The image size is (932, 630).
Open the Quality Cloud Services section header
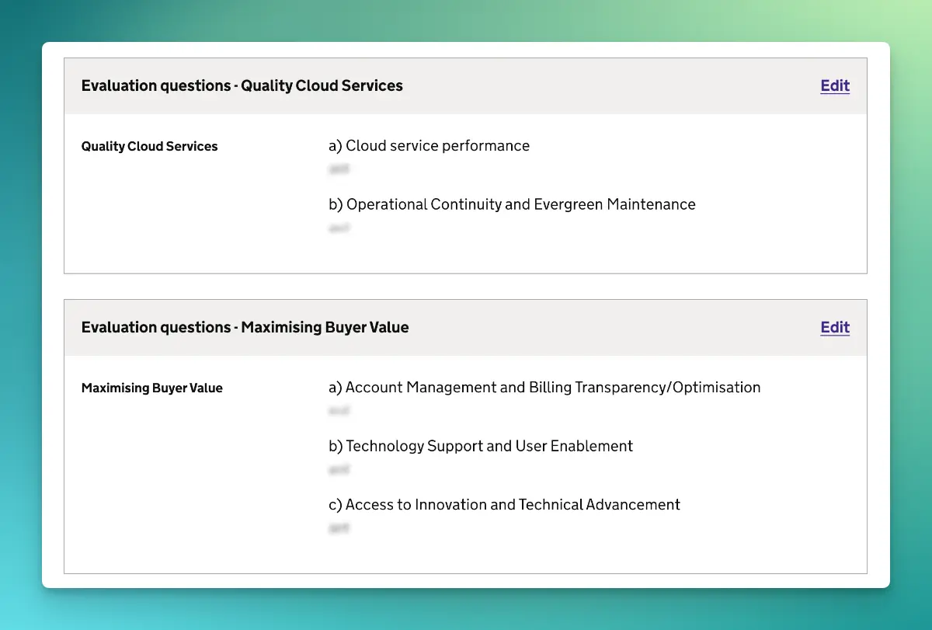click(242, 85)
